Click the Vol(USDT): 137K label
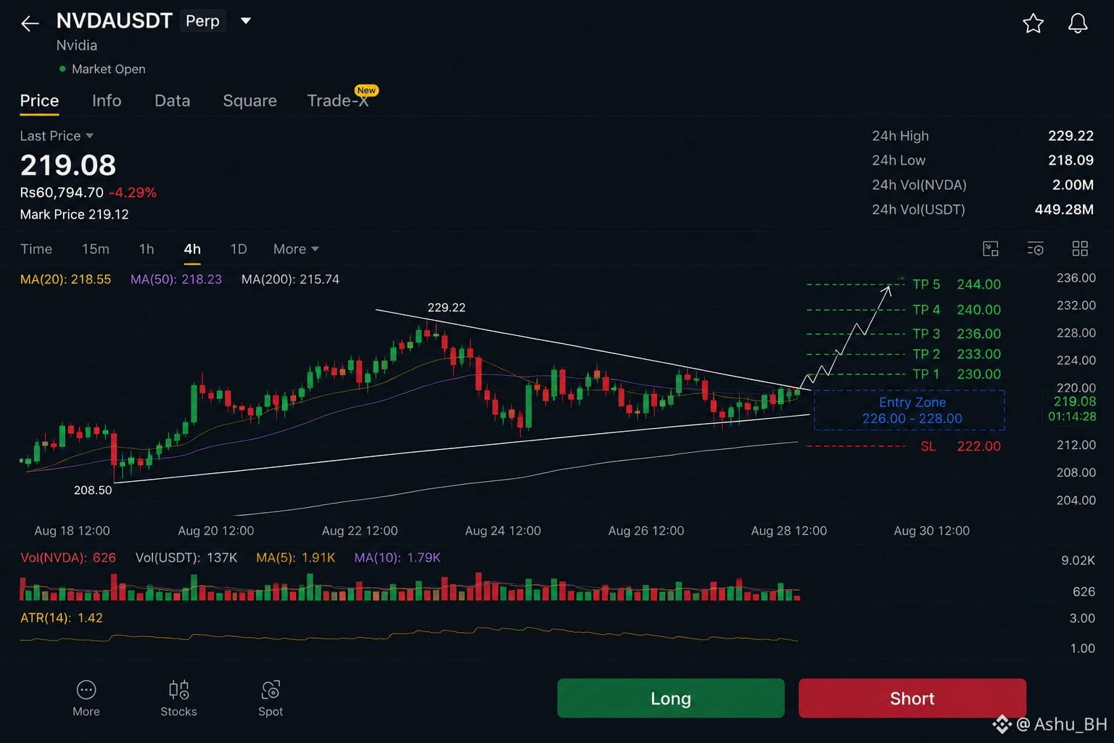The image size is (1114, 743). [186, 558]
